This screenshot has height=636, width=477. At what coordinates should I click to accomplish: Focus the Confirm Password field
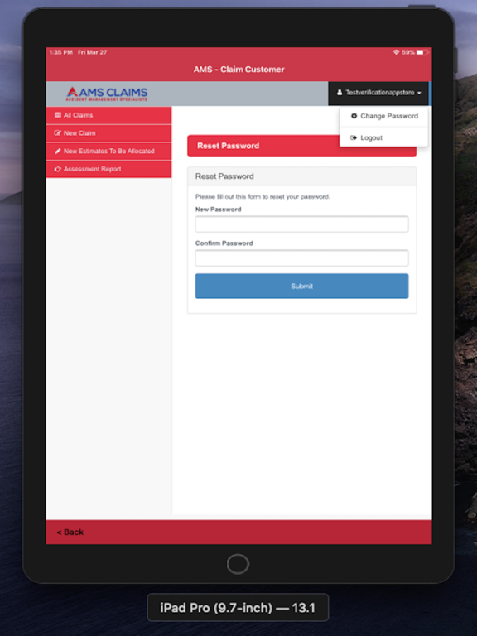tap(301, 258)
